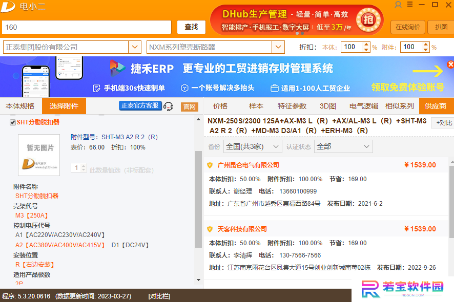Open the 省份 dropdown showing 全国(共3家)
This screenshot has height=302, width=454.
click(x=253, y=147)
